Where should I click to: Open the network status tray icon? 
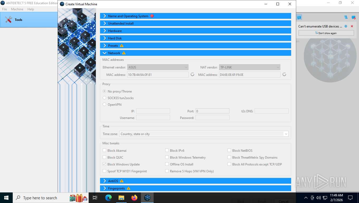pos(325,198)
